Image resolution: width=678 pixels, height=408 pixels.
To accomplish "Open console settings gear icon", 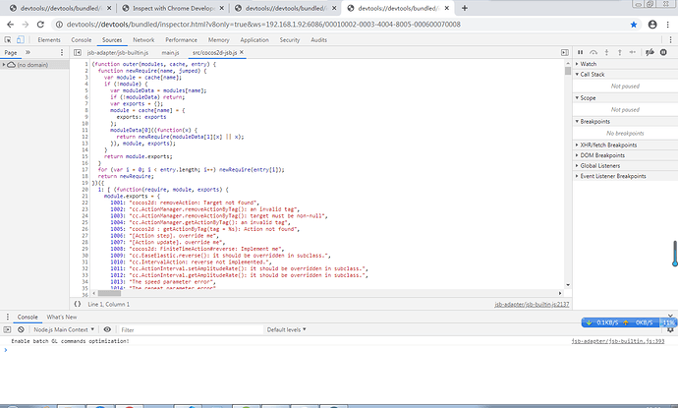I will [x=670, y=330].
